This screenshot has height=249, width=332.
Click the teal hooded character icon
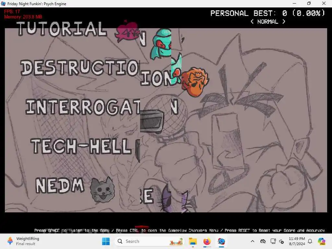(x=161, y=44)
